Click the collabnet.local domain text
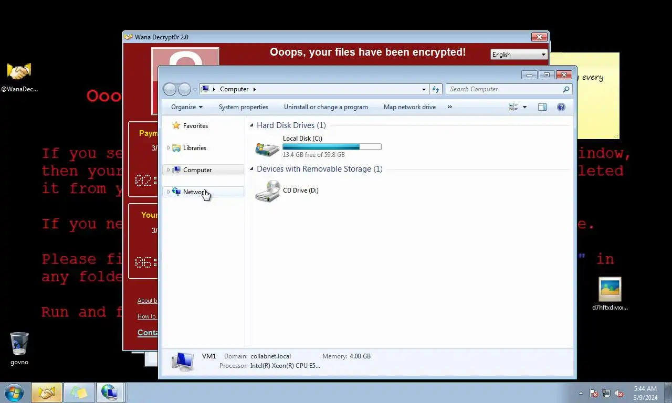This screenshot has width=672, height=403. point(270,356)
